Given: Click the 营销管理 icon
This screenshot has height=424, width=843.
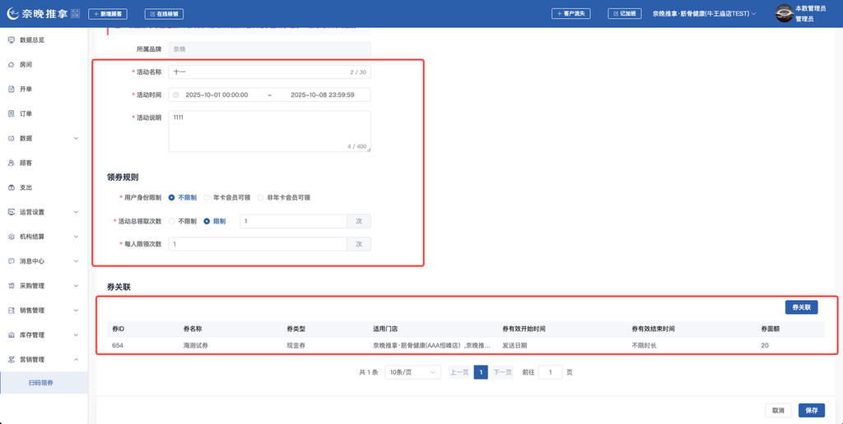Looking at the screenshot, I should tap(12, 360).
